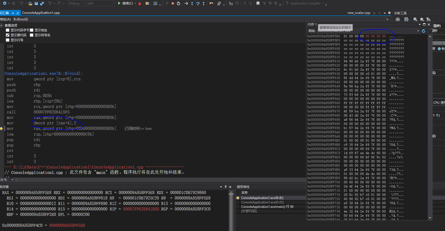Screen dimensions: 445x231
Task: Click the elapsed time <= 1ms link
Action: tap(138, 129)
